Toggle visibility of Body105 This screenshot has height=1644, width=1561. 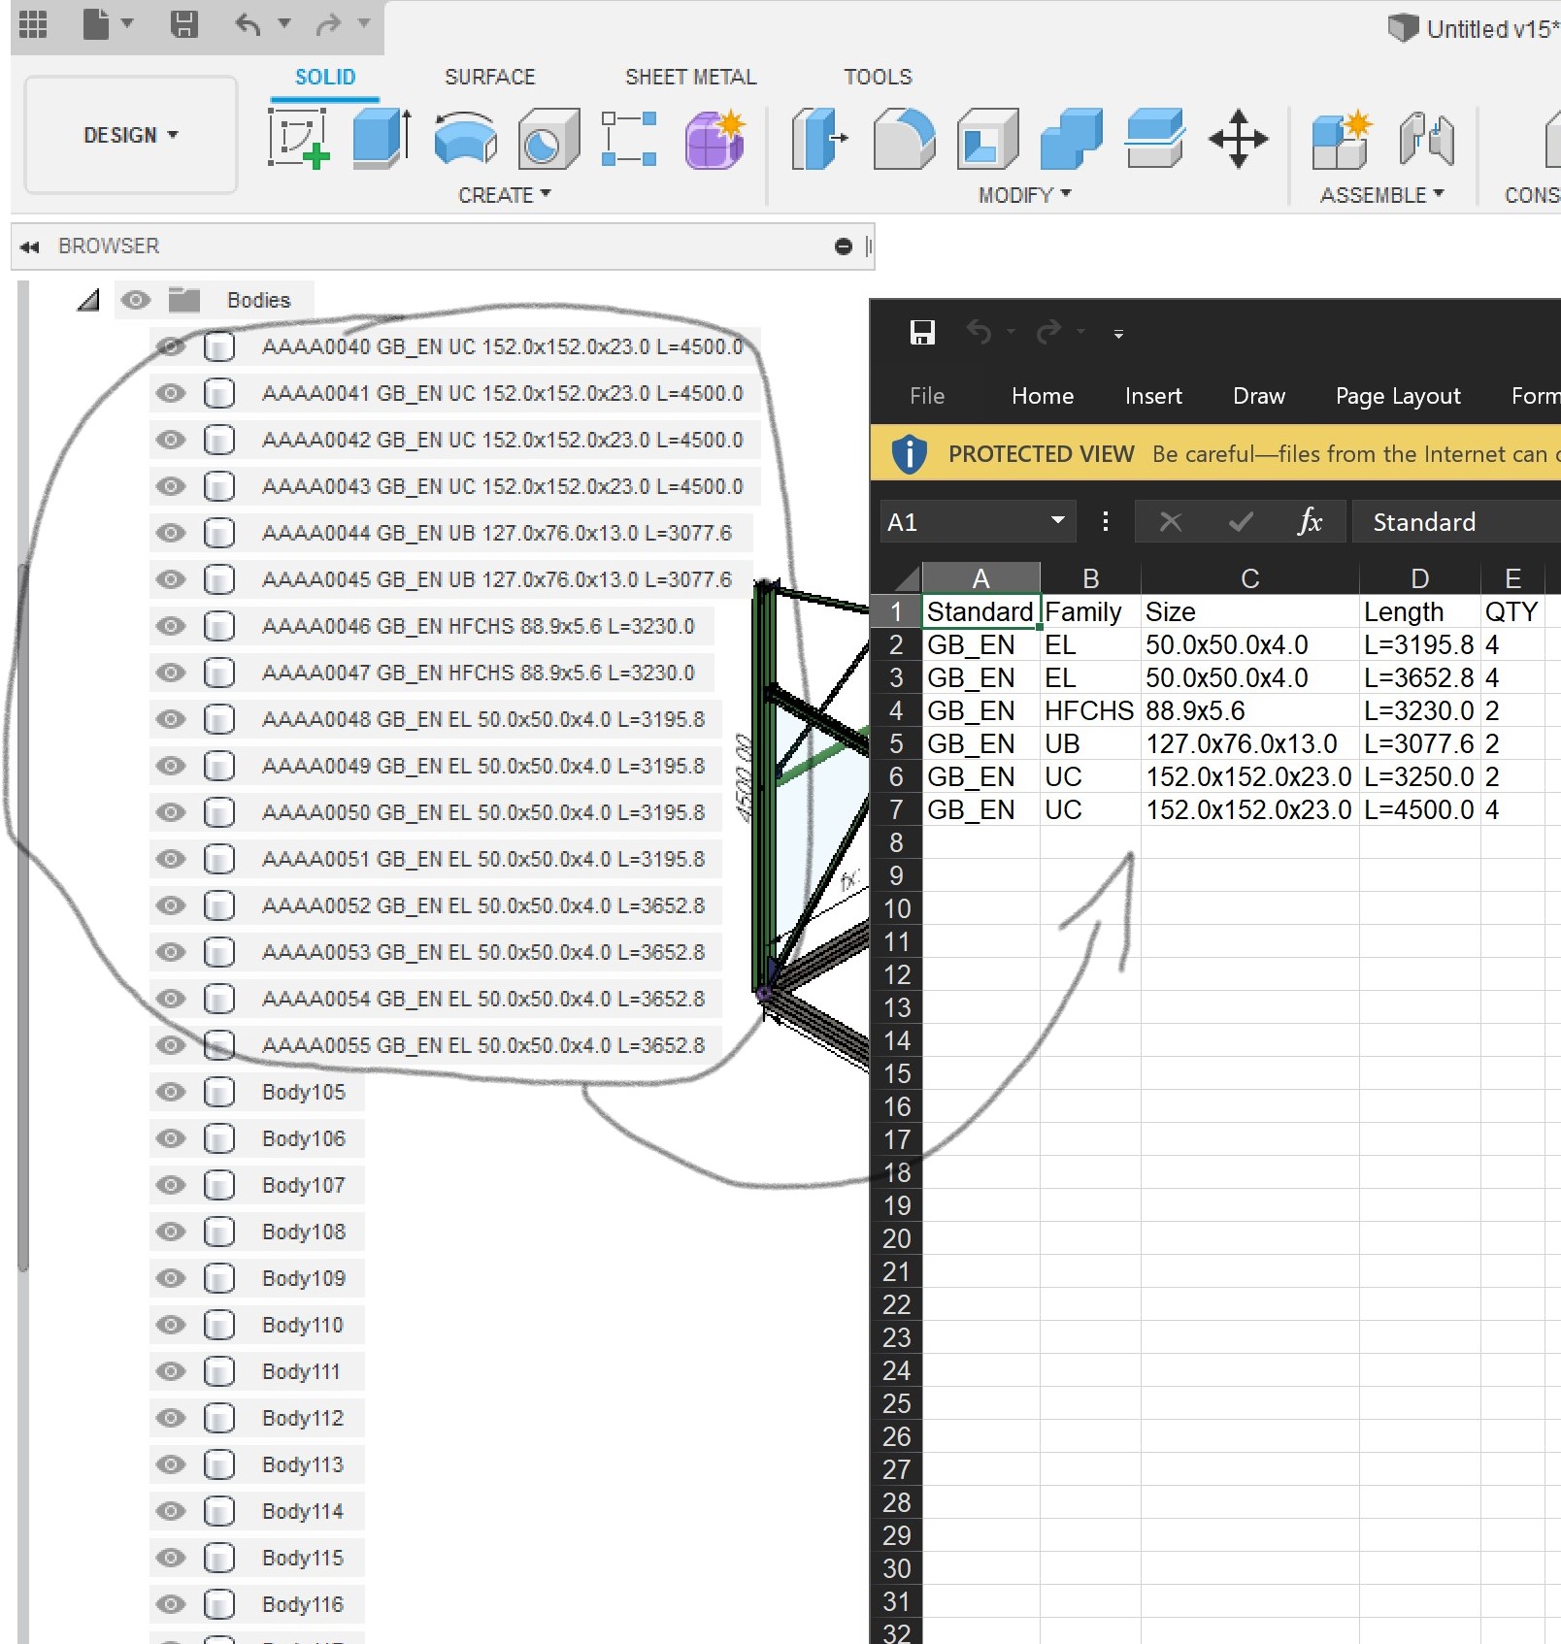(171, 1092)
